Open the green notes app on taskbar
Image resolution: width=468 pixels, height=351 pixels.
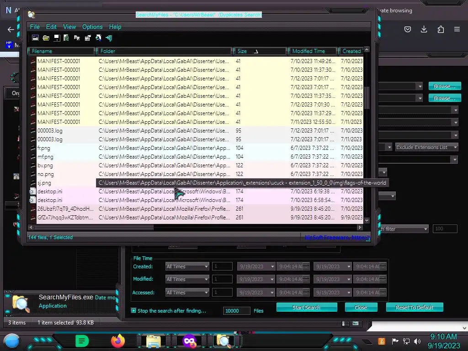(82, 341)
